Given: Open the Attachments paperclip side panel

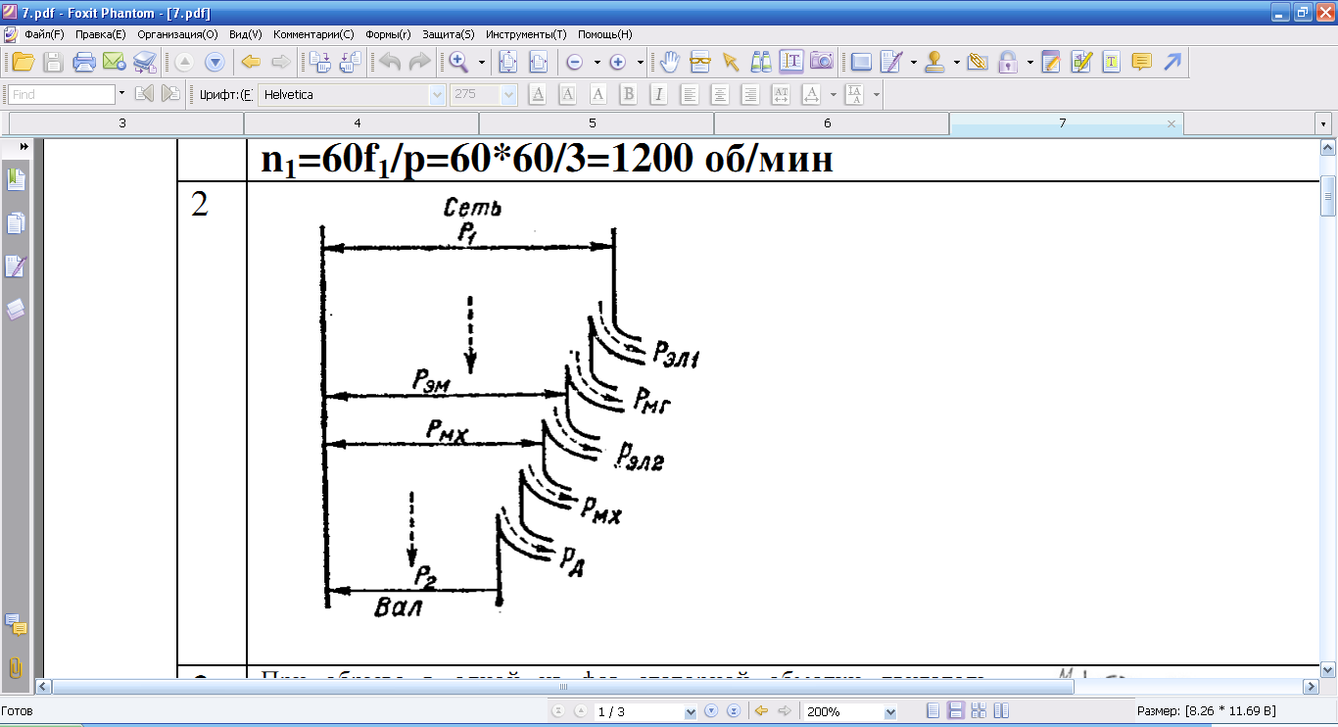Looking at the screenshot, I should tap(16, 667).
